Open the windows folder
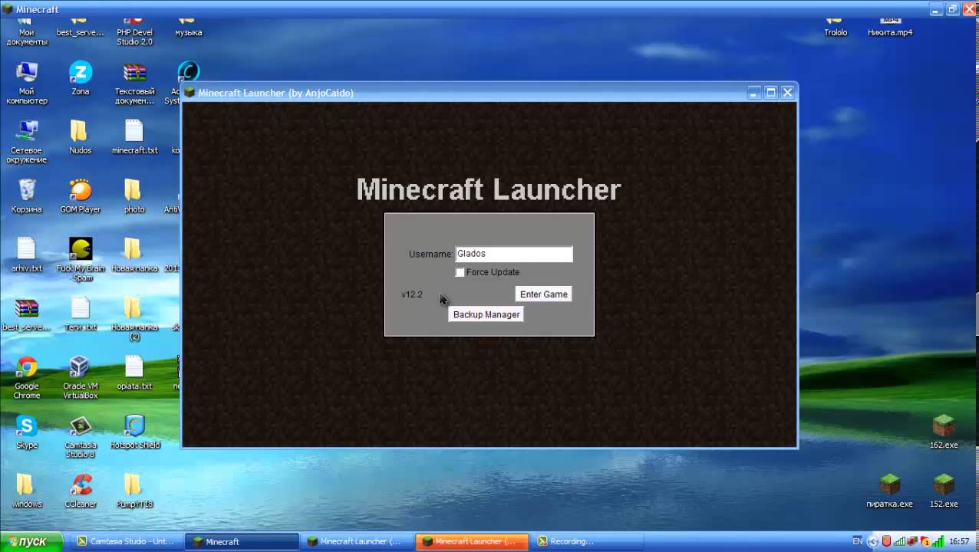 click(x=27, y=491)
